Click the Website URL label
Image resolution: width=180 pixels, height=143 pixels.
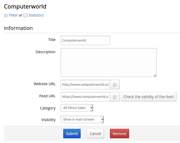coord(45,84)
